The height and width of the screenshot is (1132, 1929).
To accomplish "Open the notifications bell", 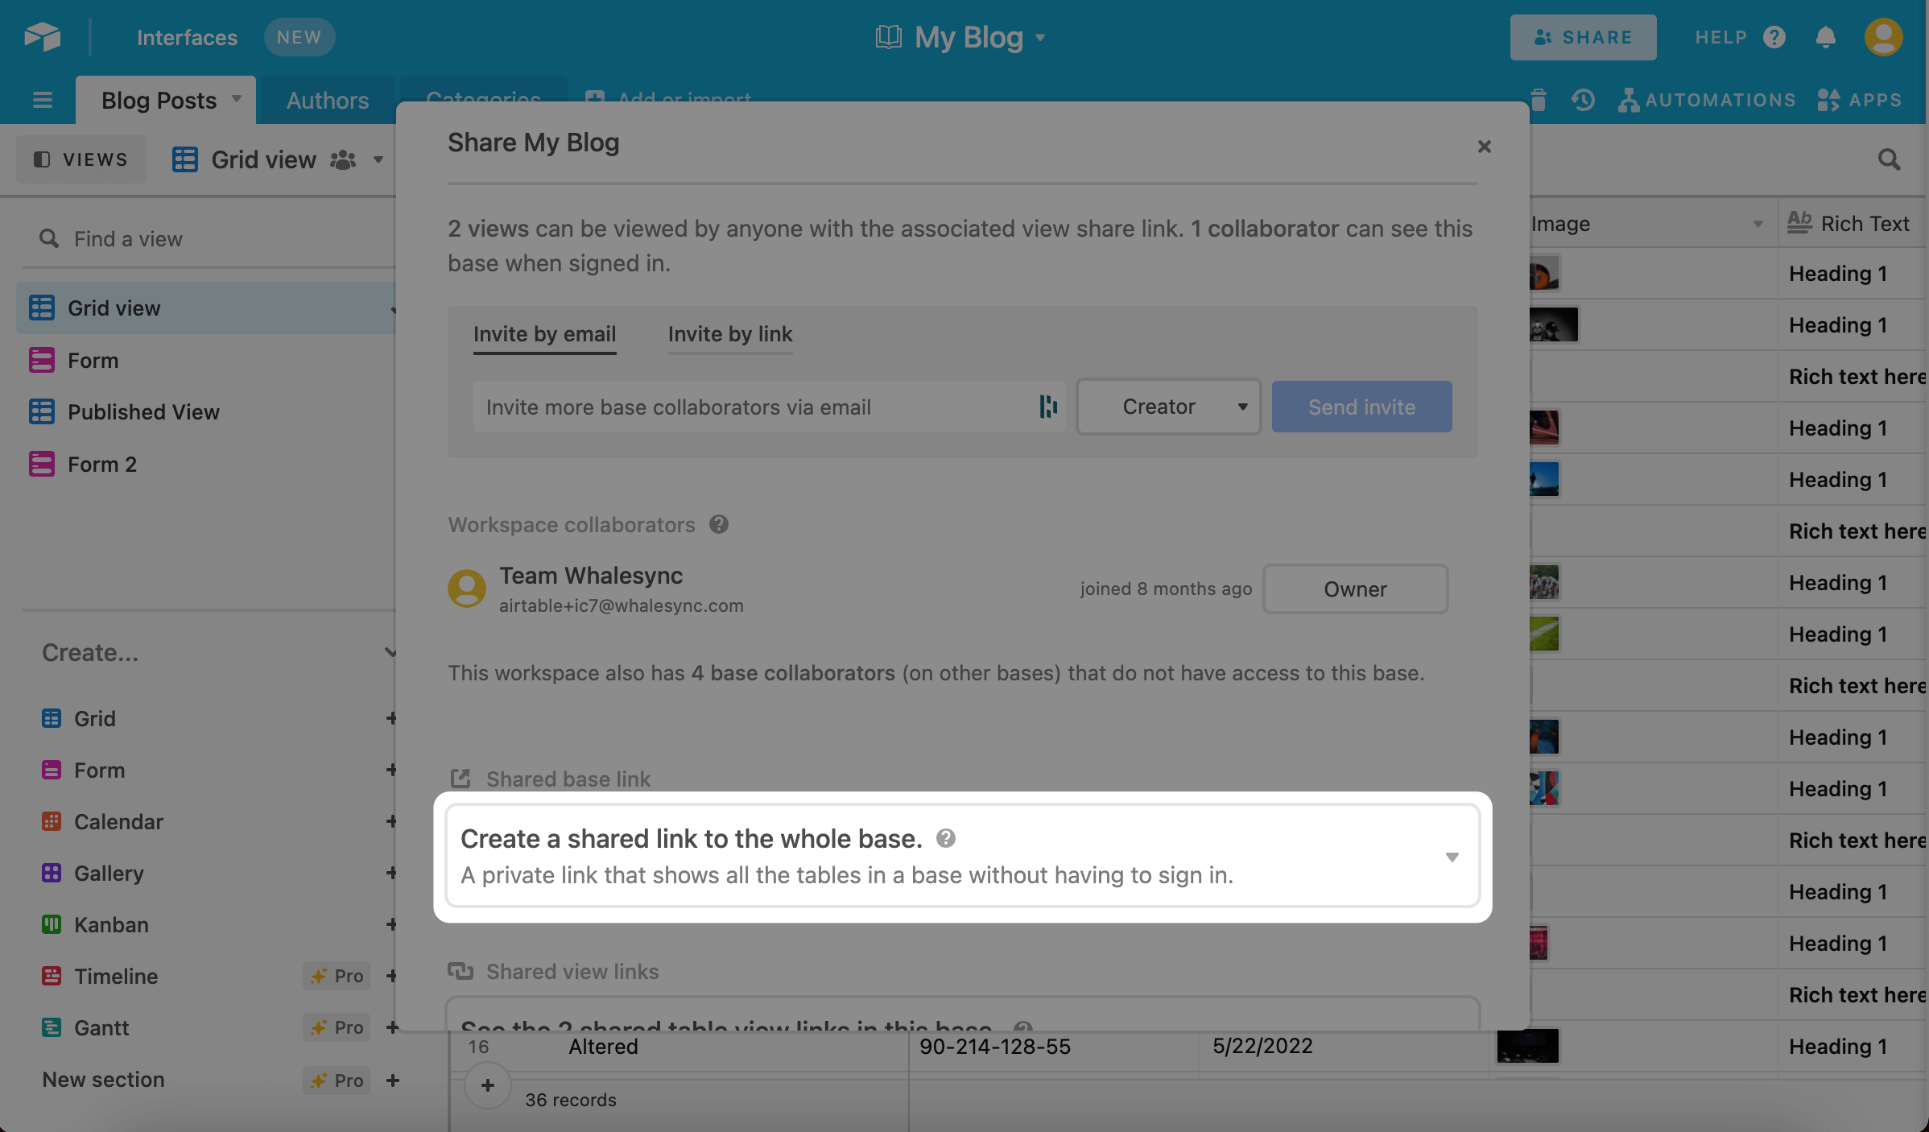I will pyautogui.click(x=1826, y=37).
